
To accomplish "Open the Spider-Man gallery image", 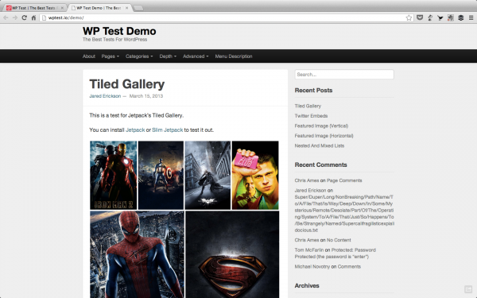I will point(137,254).
